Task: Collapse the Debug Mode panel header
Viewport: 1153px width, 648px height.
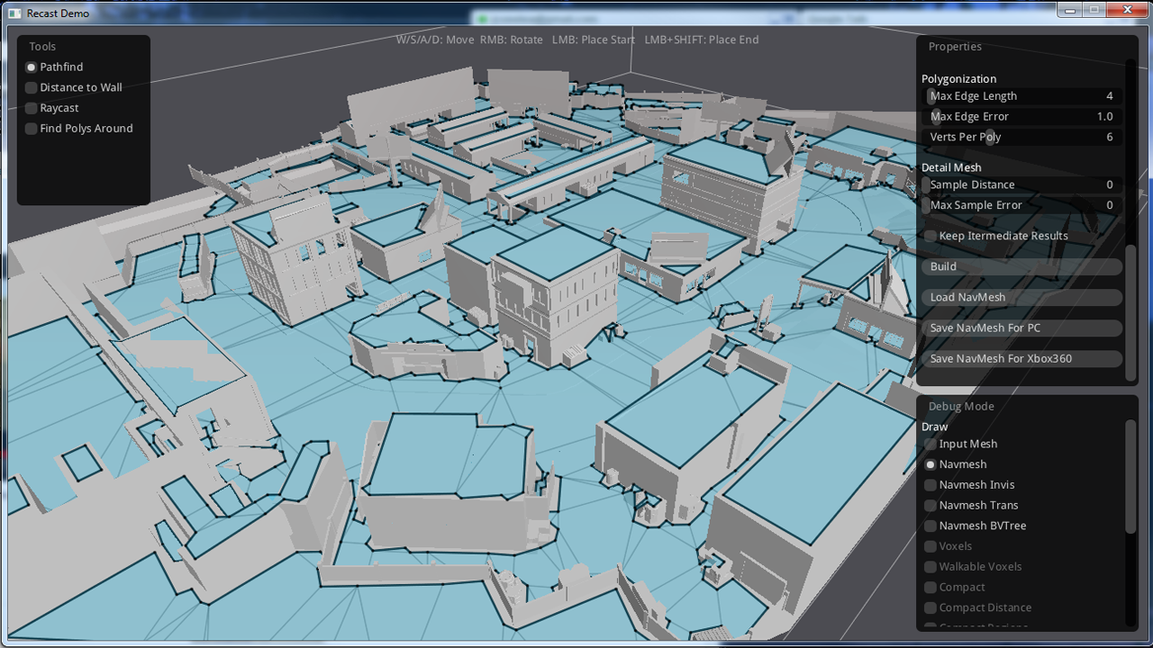Action: [961, 406]
